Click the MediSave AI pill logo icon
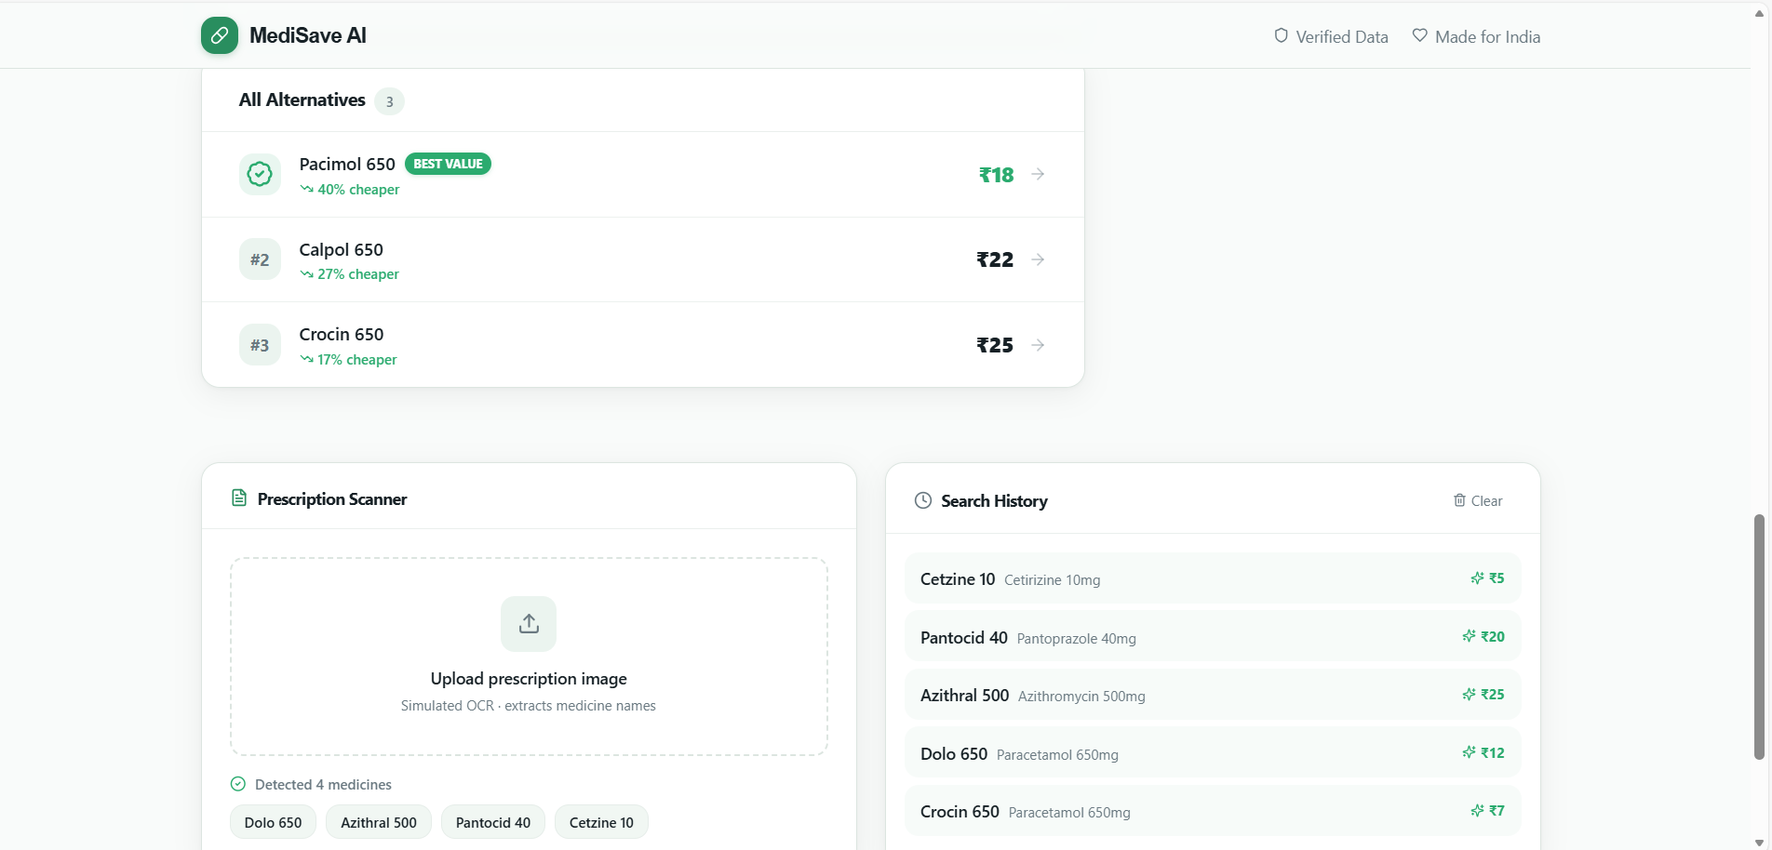 [220, 35]
